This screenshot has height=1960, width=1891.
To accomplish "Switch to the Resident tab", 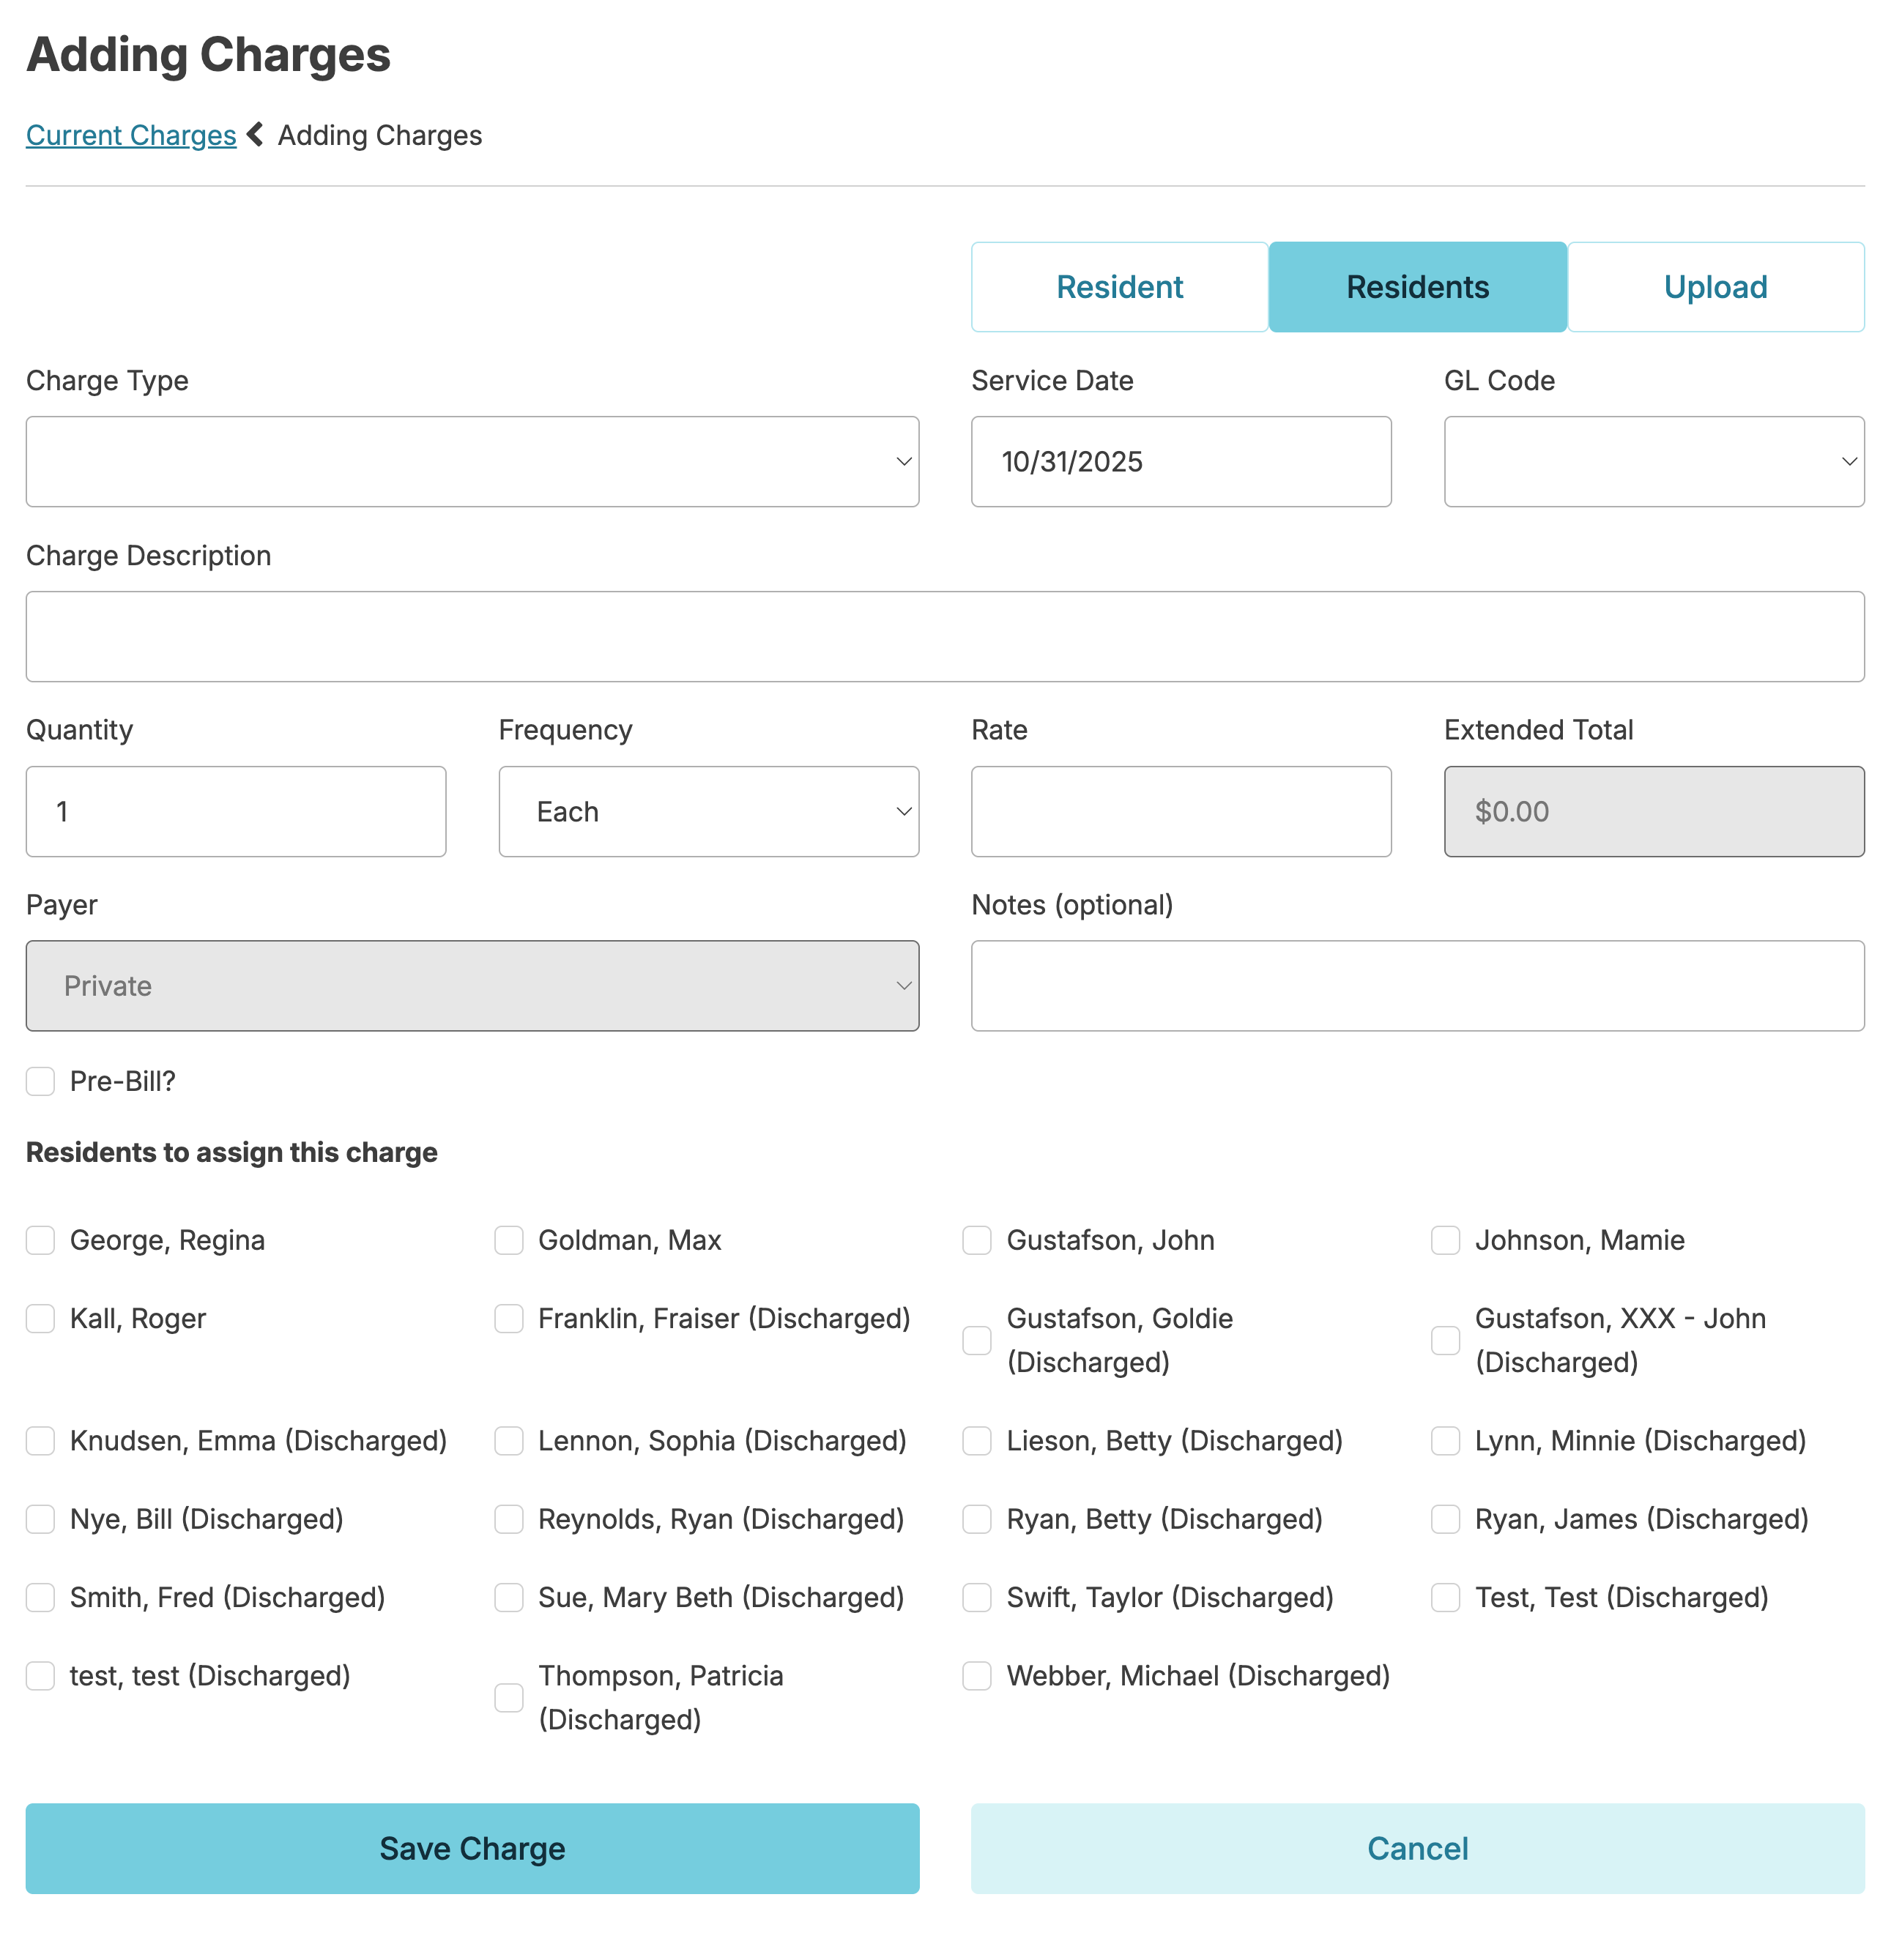I will pyautogui.click(x=1118, y=287).
